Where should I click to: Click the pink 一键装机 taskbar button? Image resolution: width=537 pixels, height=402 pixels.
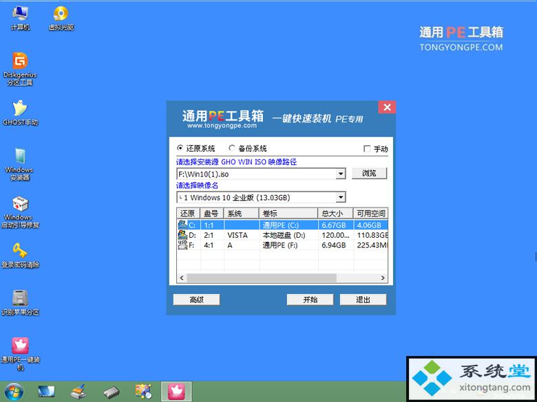coord(176,392)
